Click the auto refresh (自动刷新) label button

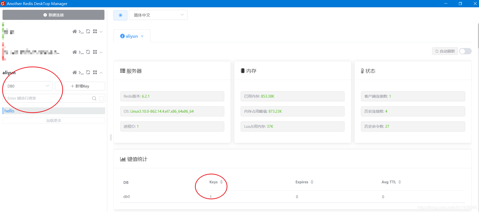[x=445, y=51]
